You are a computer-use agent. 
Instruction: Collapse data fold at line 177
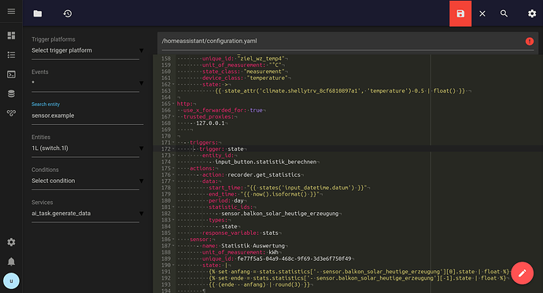(173, 181)
